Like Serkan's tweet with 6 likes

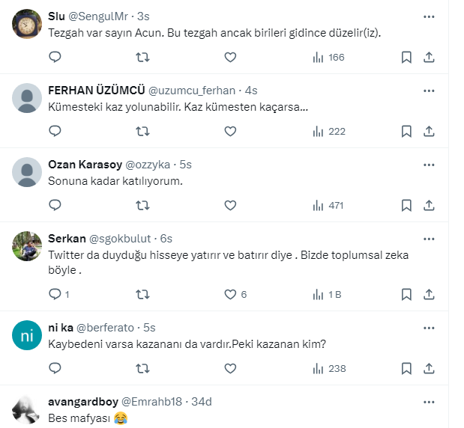[230, 294]
